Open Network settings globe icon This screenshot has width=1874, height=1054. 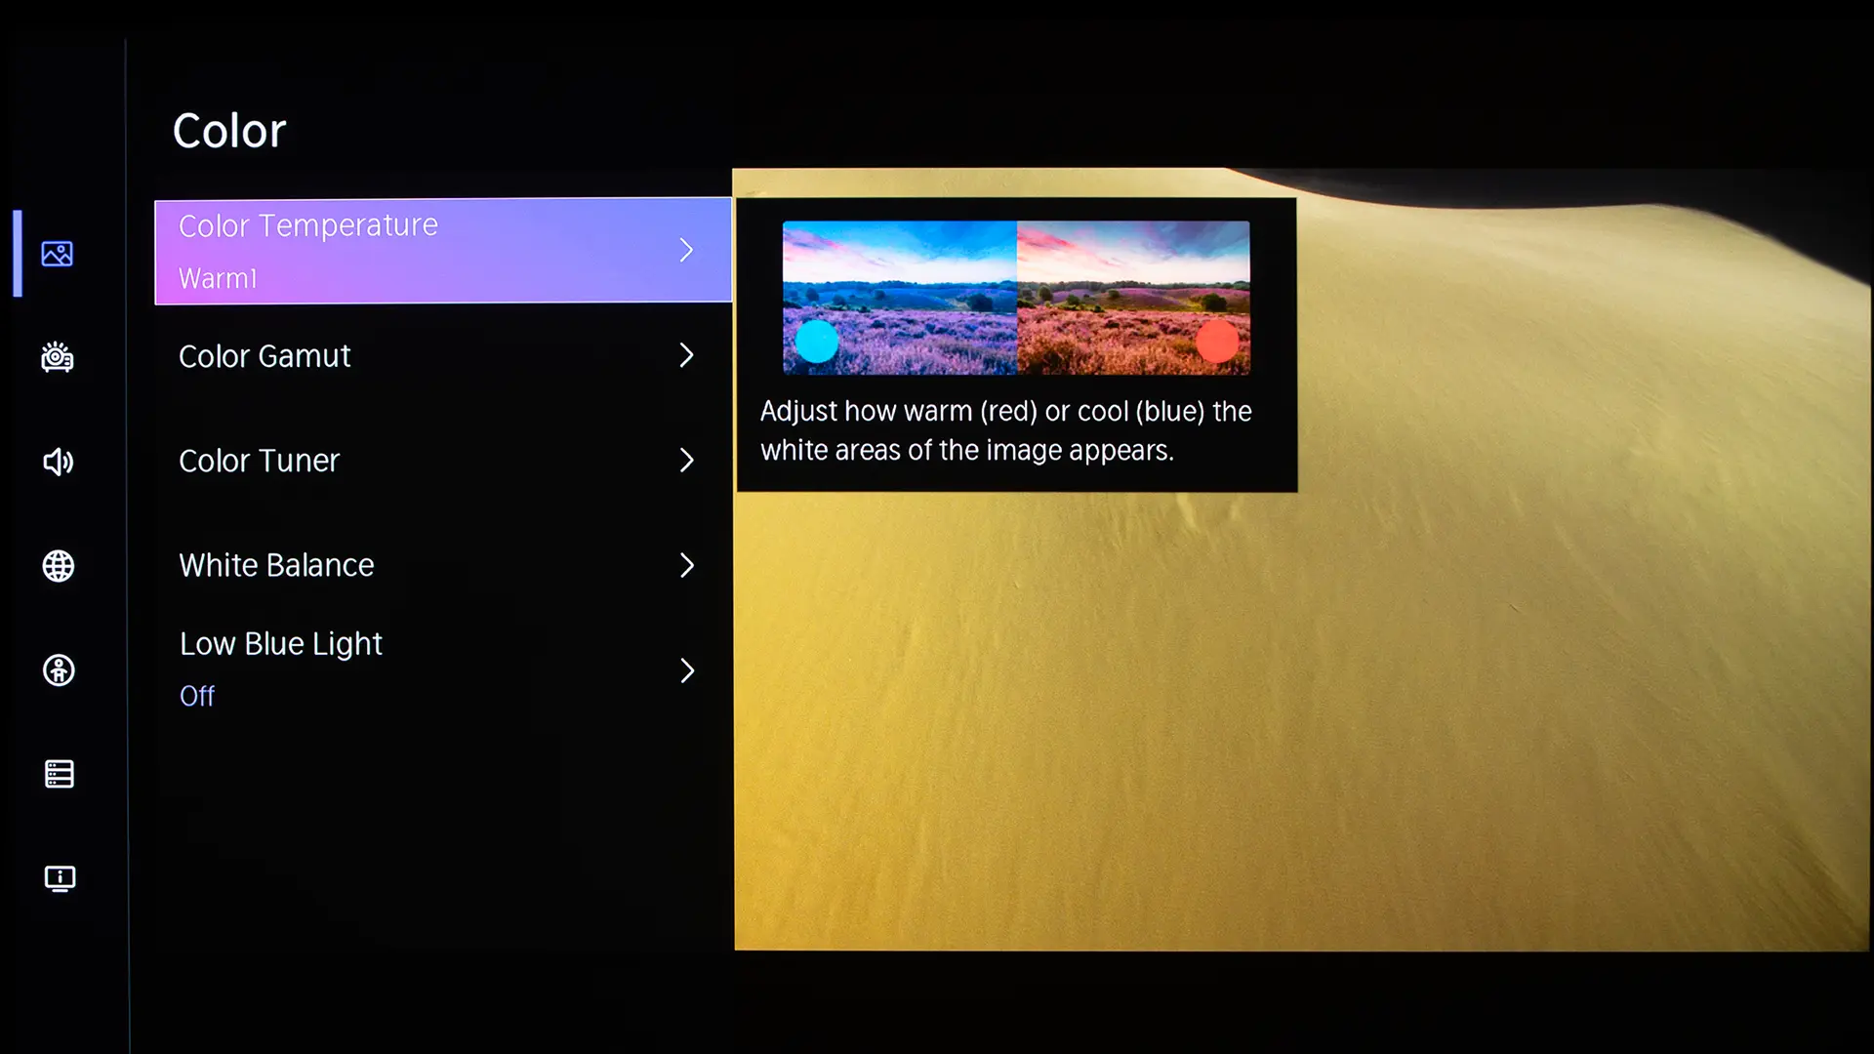coord(59,566)
